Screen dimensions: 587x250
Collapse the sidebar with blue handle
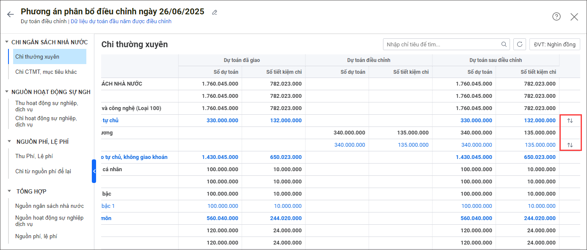(x=94, y=171)
